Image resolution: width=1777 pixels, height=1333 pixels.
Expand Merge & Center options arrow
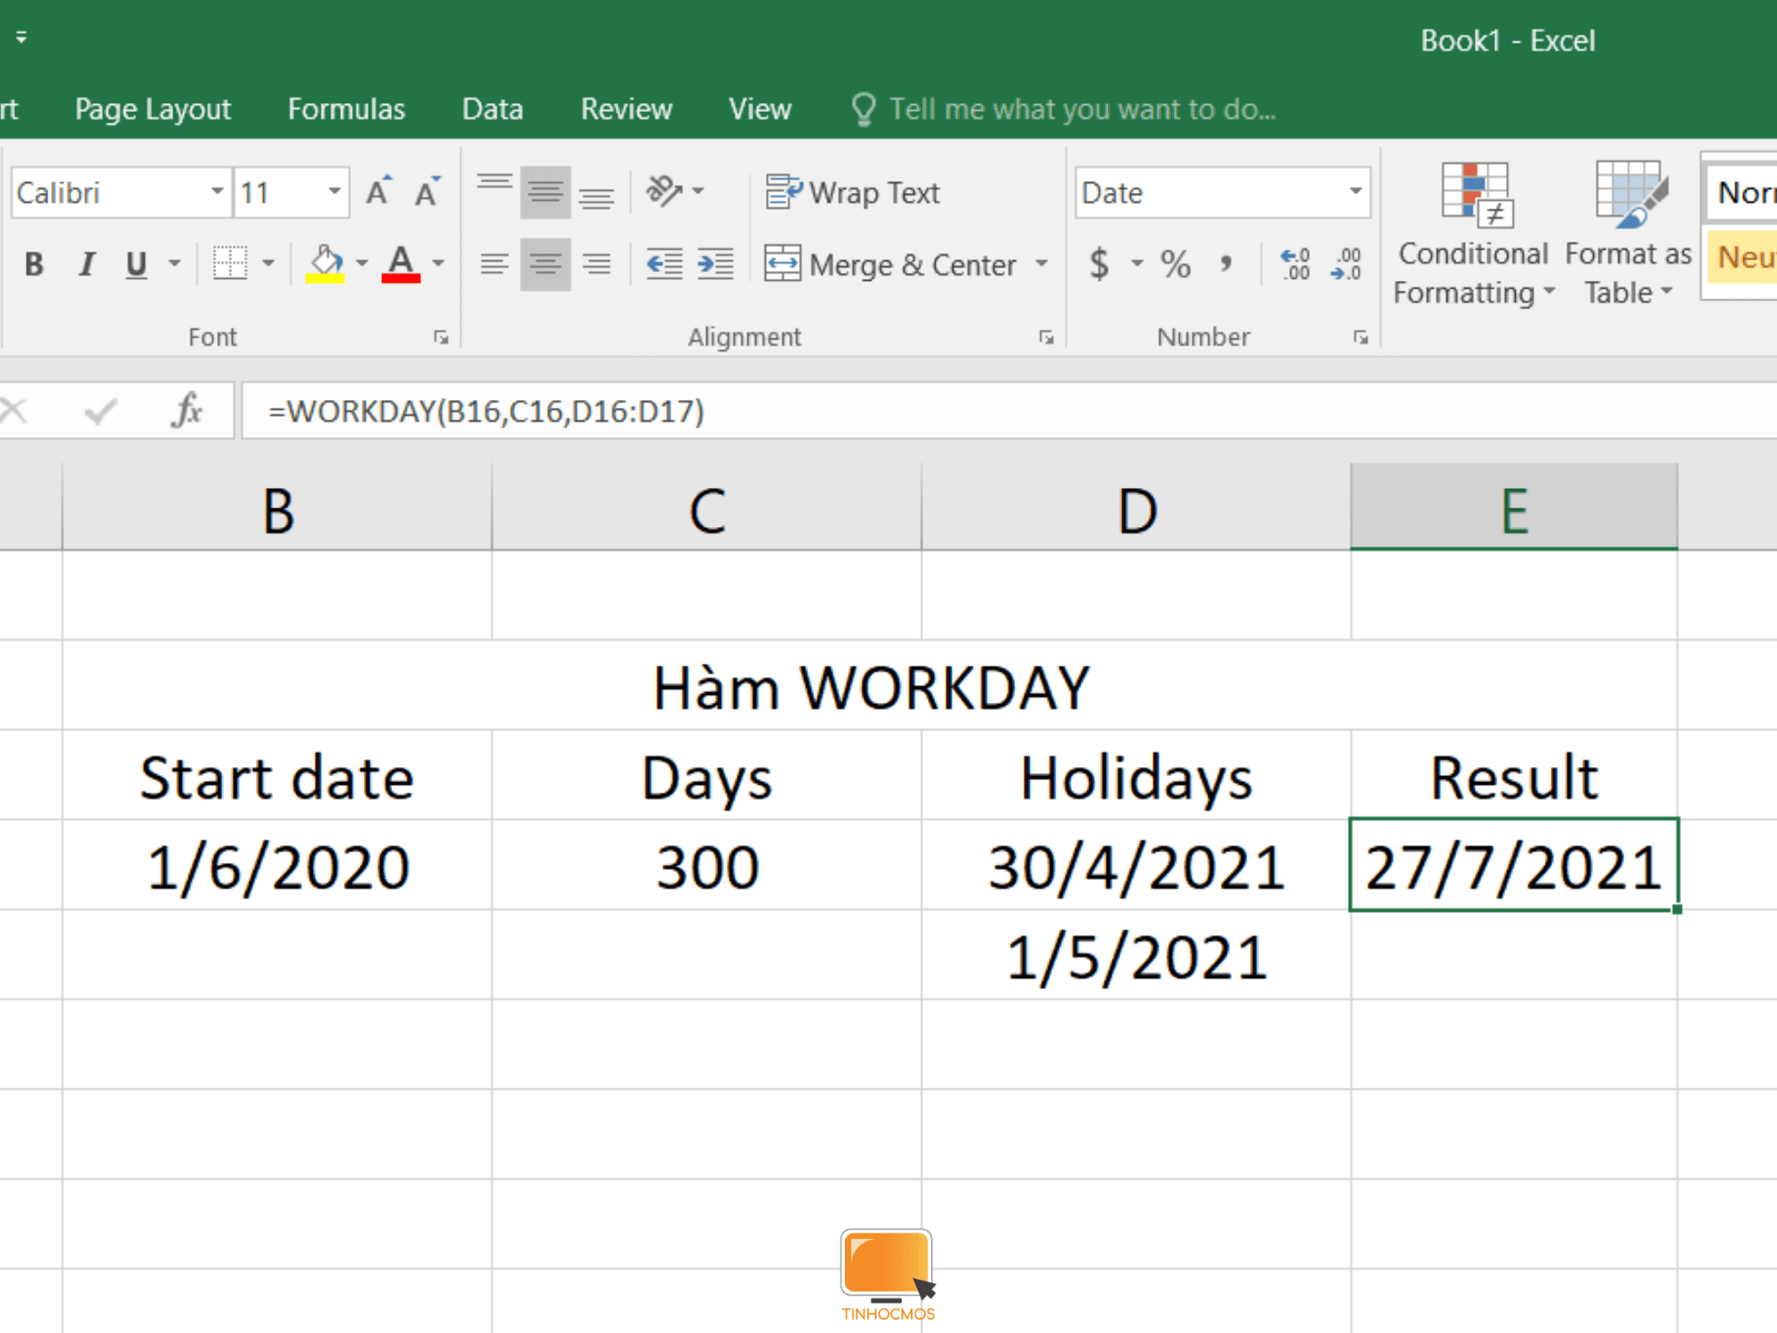(x=1041, y=264)
